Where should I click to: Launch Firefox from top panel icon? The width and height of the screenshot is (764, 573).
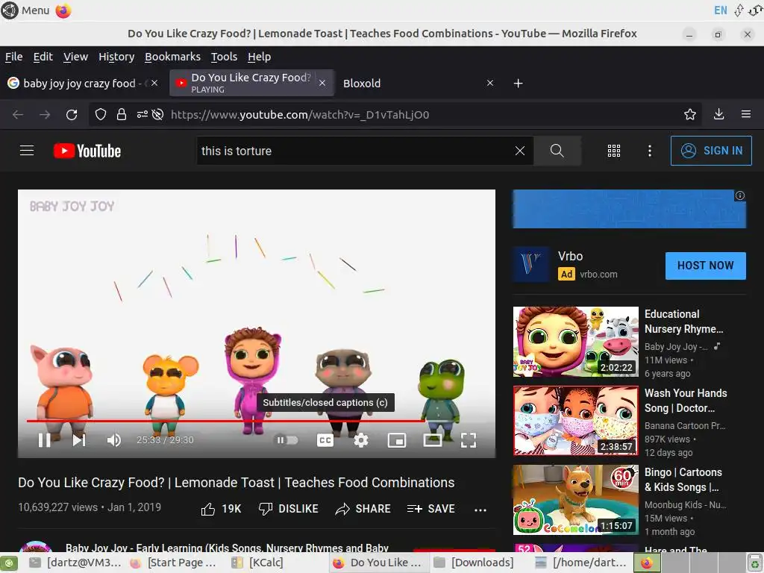pos(63,10)
